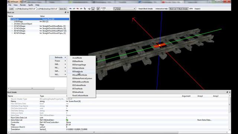The width and height of the screenshot is (238, 134).
Task: Toggle the Inspect panel button
Action: [197, 9]
